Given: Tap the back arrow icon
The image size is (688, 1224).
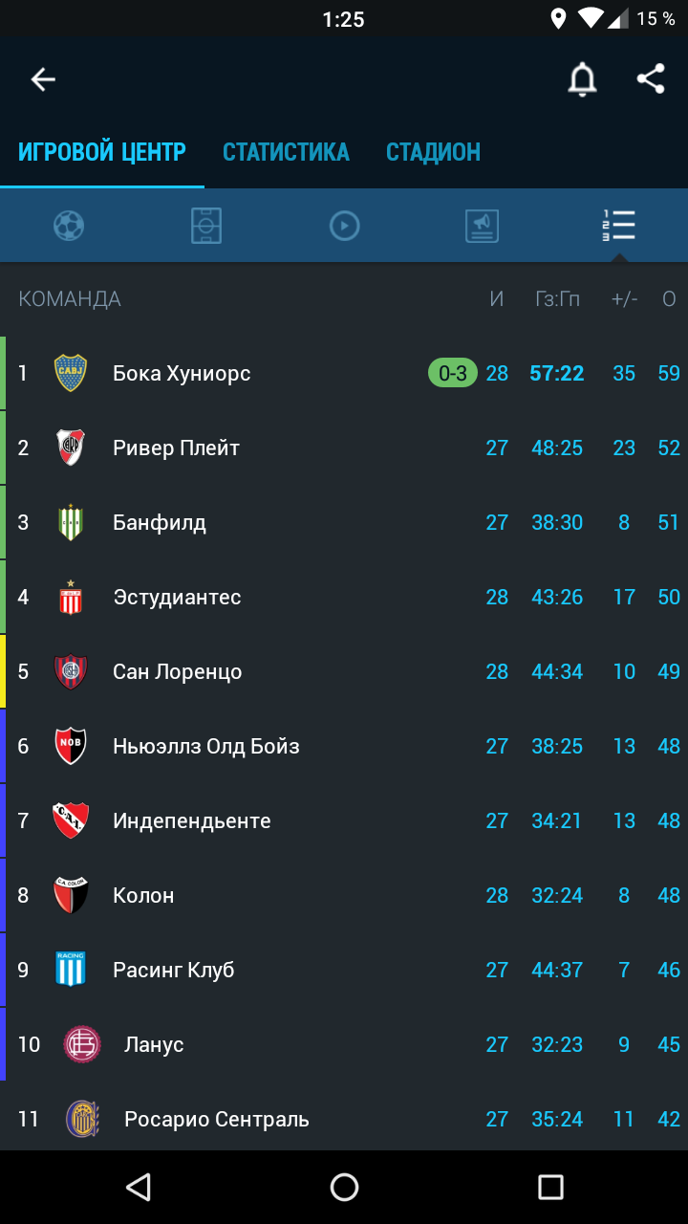Looking at the screenshot, I should click(43, 79).
